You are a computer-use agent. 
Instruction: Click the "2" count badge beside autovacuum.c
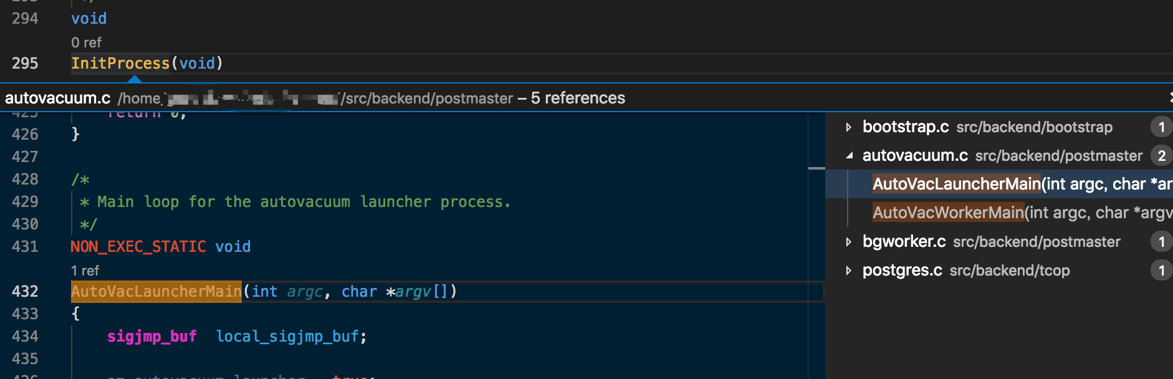tap(1161, 156)
